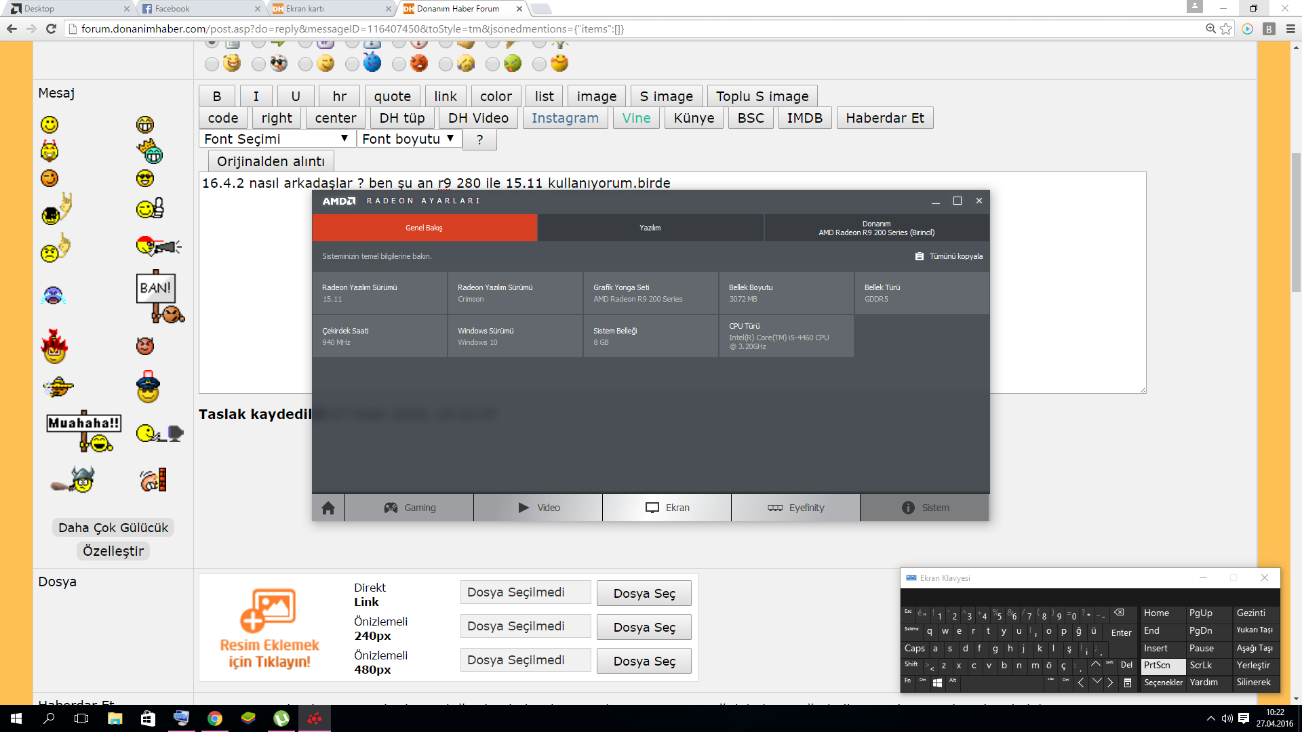Open the Gaming section in Radeon Settings
1302x732 pixels.
tap(410, 508)
